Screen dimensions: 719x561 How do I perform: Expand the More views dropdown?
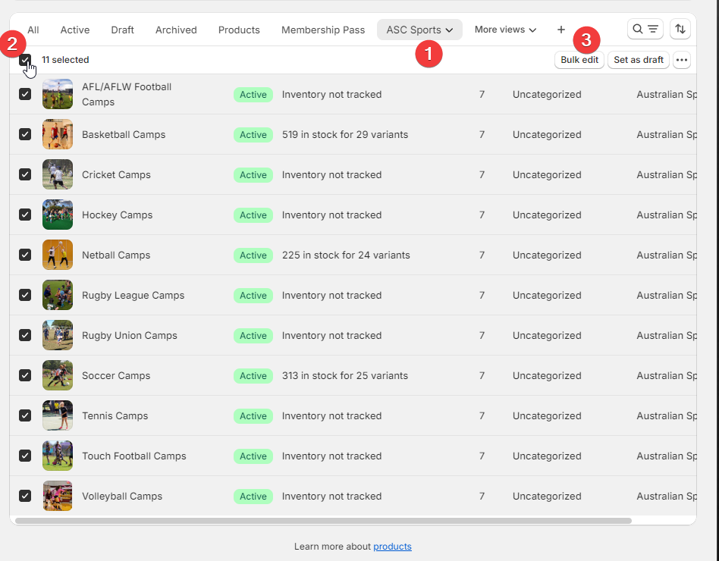[505, 30]
